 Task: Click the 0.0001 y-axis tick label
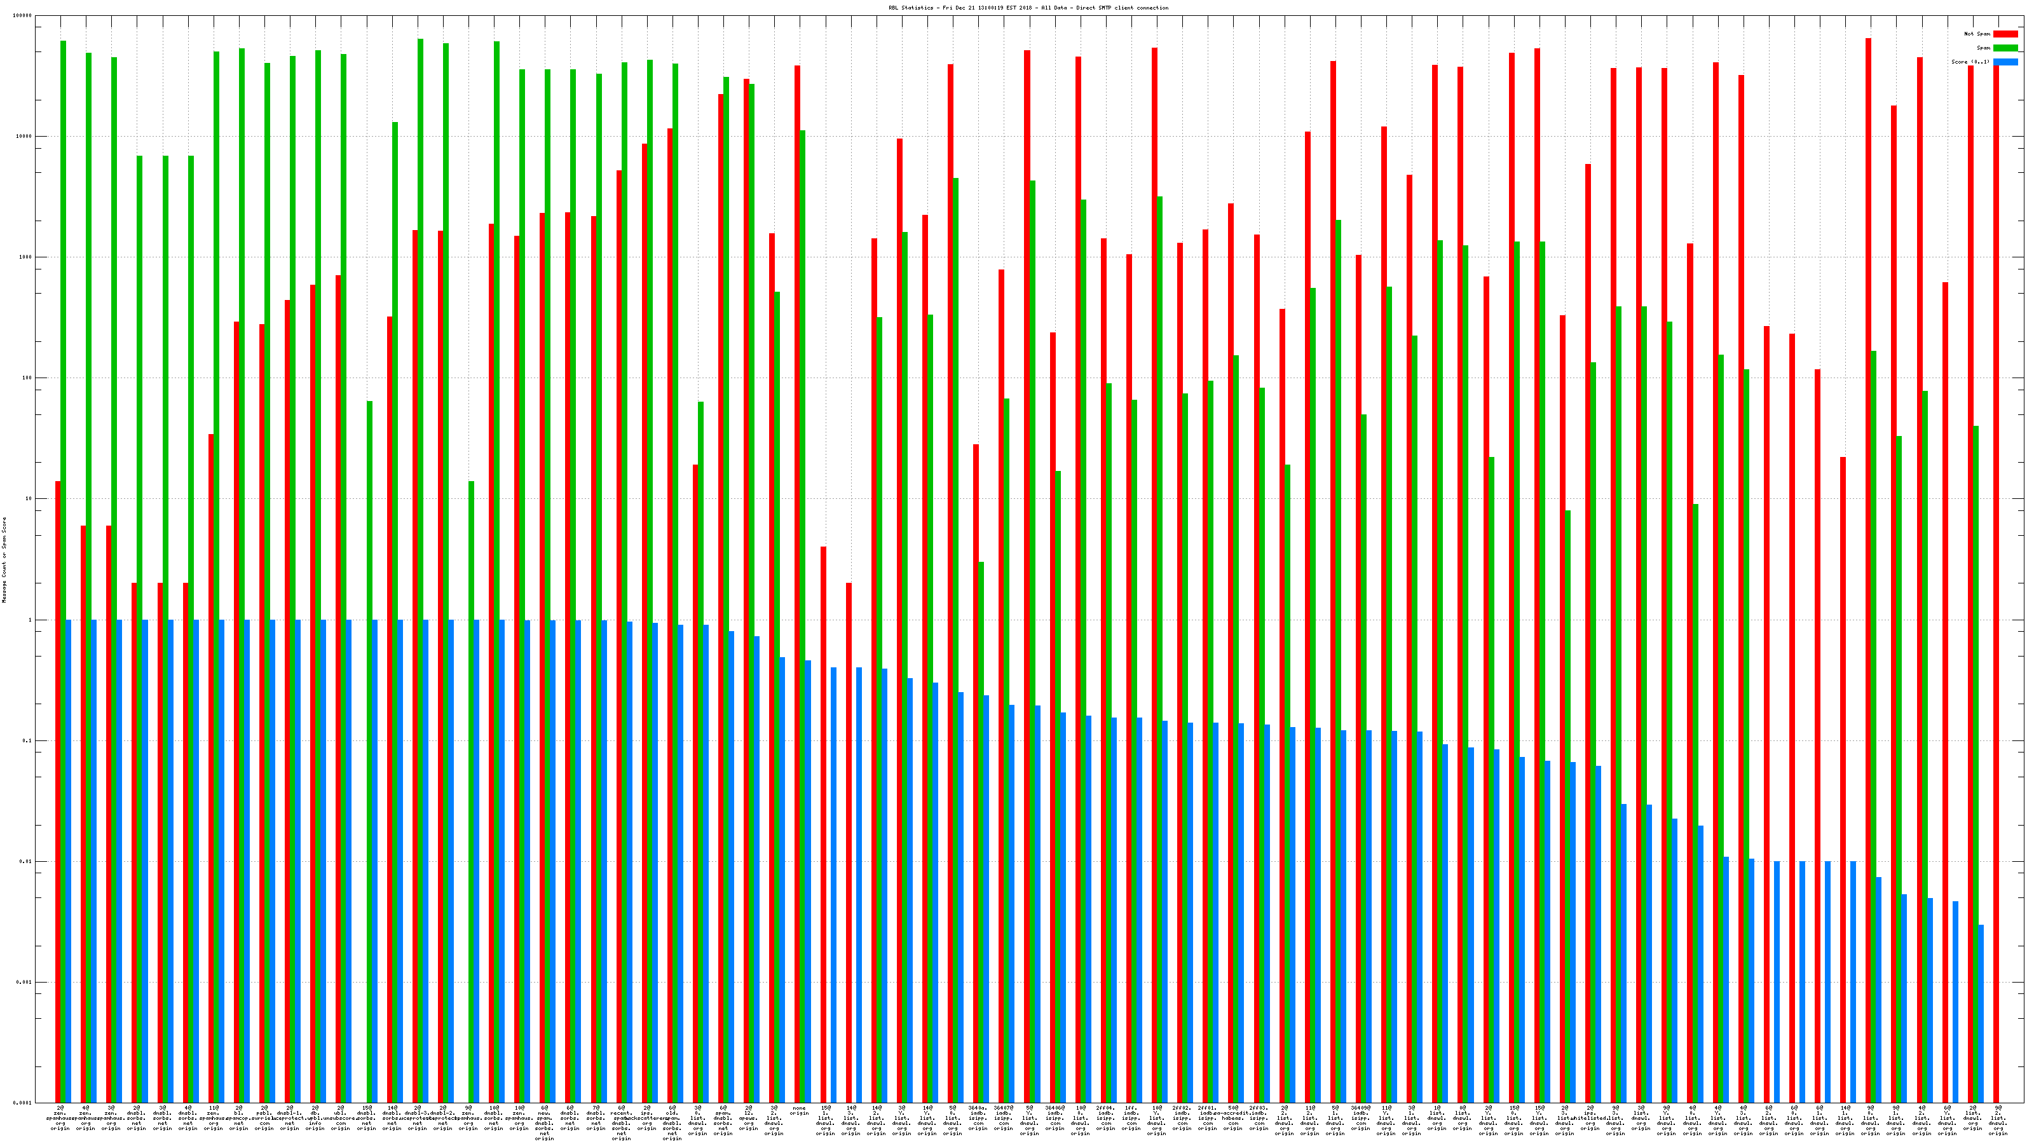click(23, 1103)
